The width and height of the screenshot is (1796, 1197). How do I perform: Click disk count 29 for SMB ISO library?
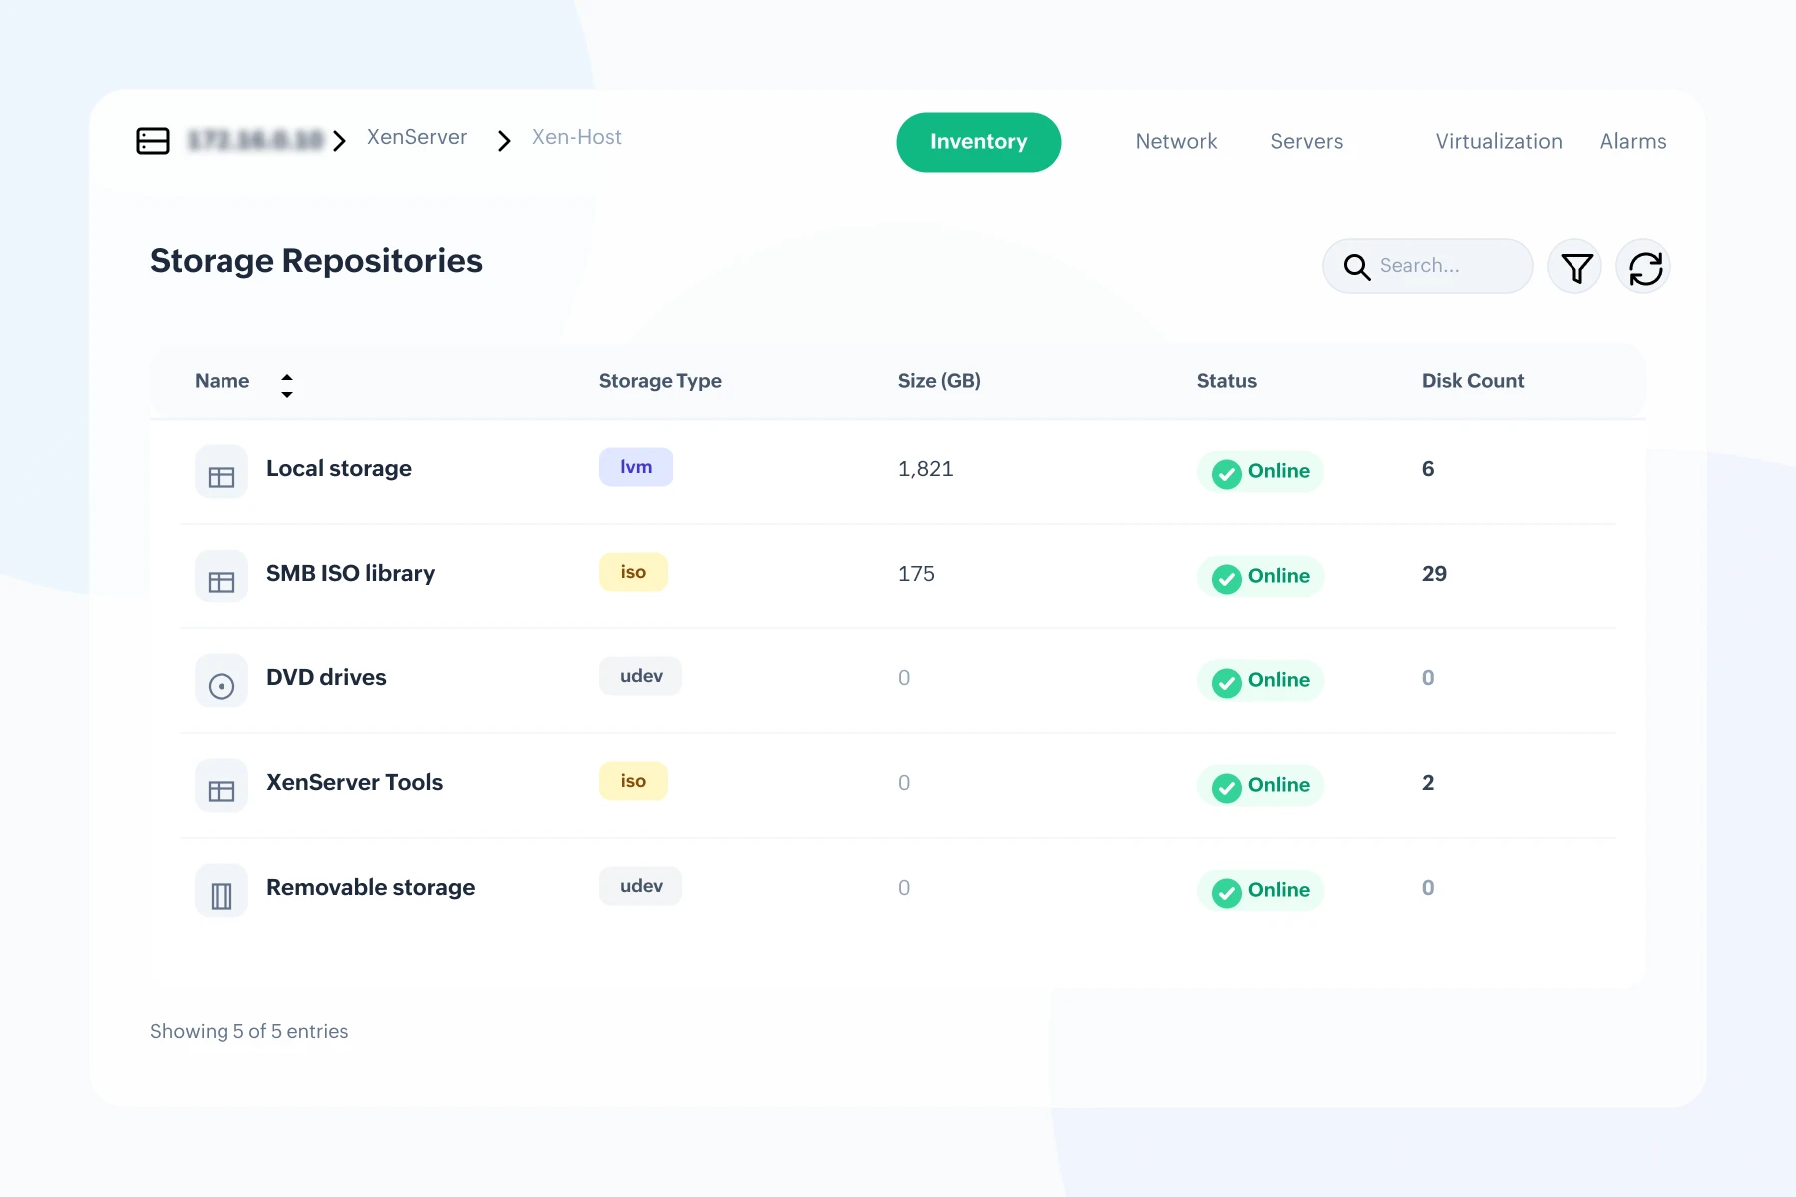point(1434,574)
